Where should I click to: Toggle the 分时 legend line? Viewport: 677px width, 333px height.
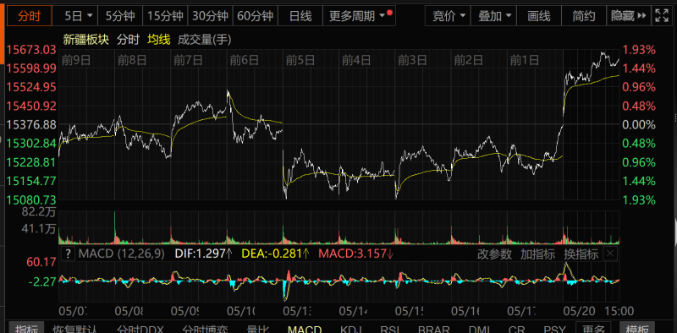[129, 40]
